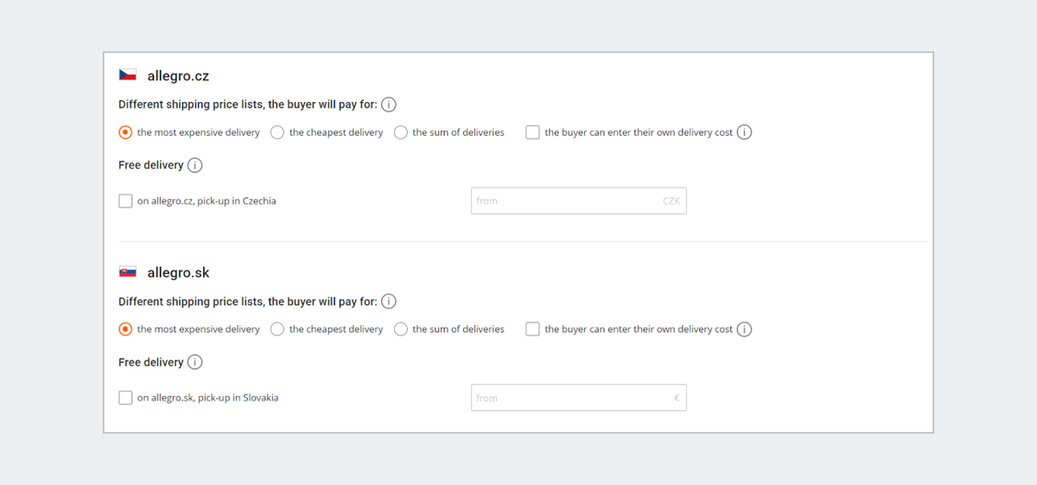Viewport: 1037px width, 485px height.
Task: Click the 'from' euro amount field
Action: click(x=579, y=398)
